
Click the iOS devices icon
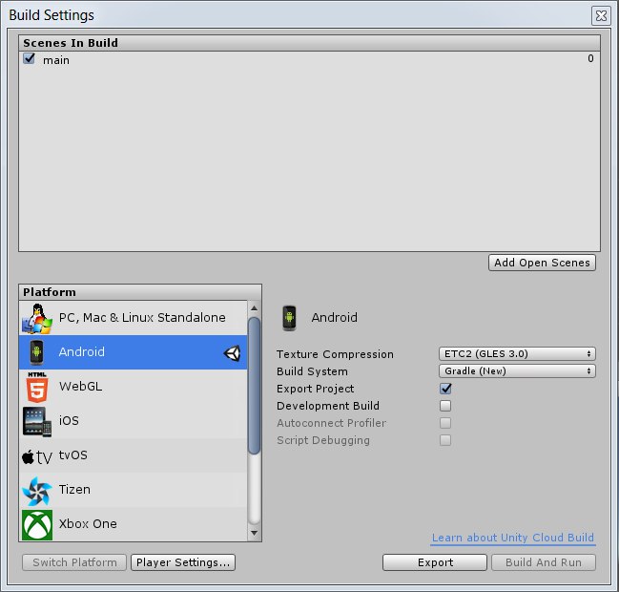click(x=37, y=422)
